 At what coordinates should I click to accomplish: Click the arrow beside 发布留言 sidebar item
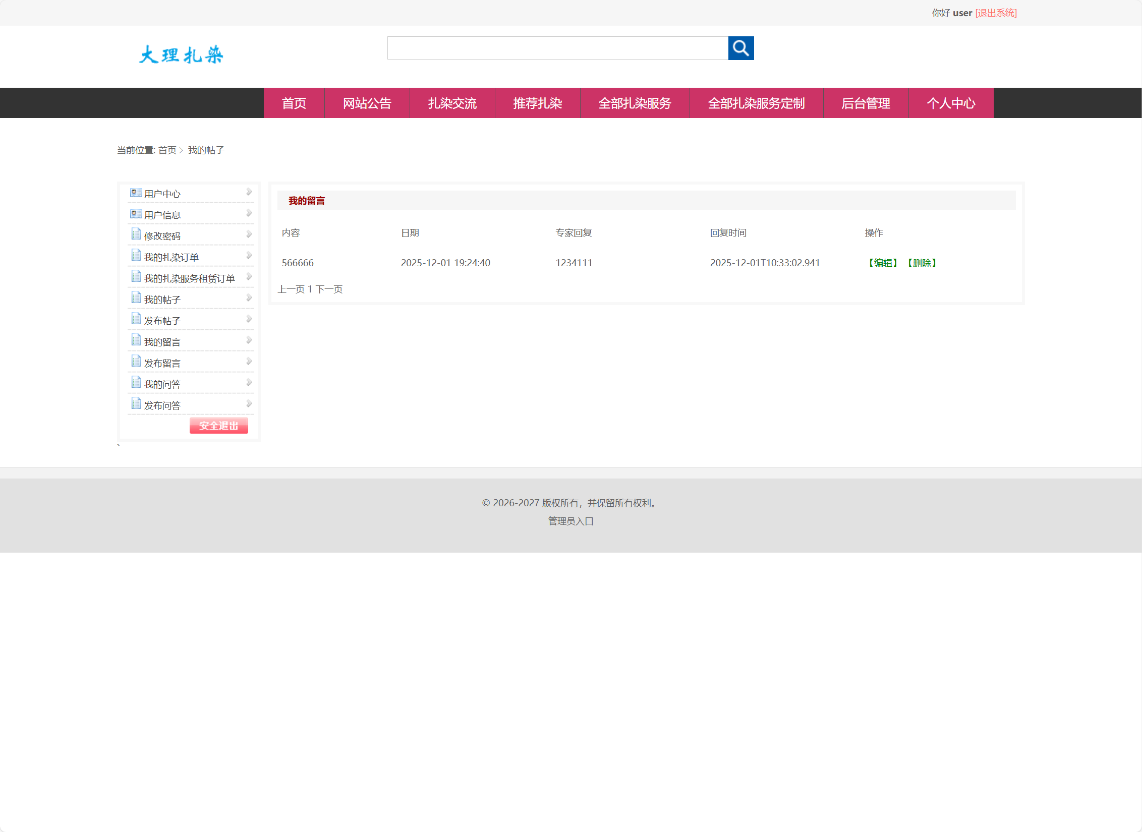[249, 362]
